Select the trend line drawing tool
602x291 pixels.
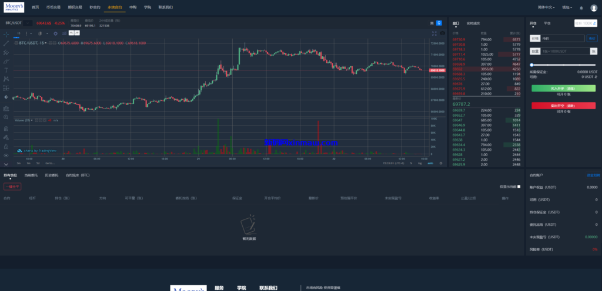[x=6, y=43]
